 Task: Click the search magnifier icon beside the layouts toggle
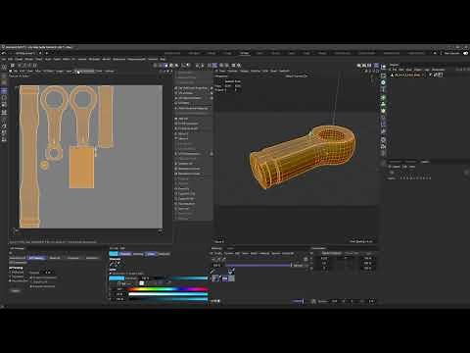[435, 53]
